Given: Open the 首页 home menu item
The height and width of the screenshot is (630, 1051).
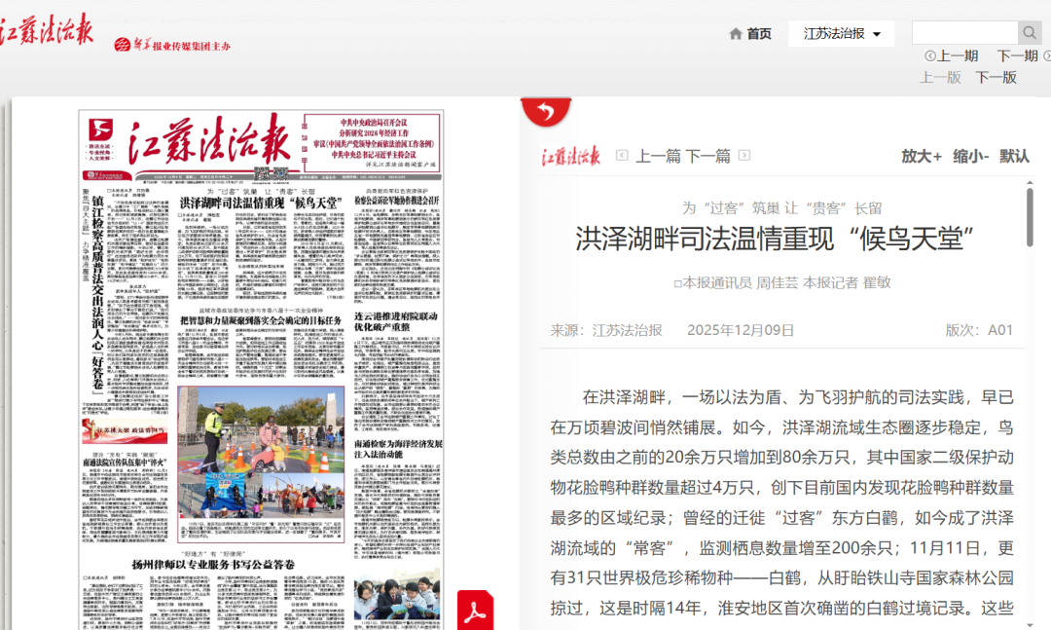Looking at the screenshot, I should [x=759, y=34].
